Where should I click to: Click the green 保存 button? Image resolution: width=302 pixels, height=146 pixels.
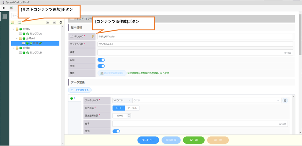click(194, 140)
